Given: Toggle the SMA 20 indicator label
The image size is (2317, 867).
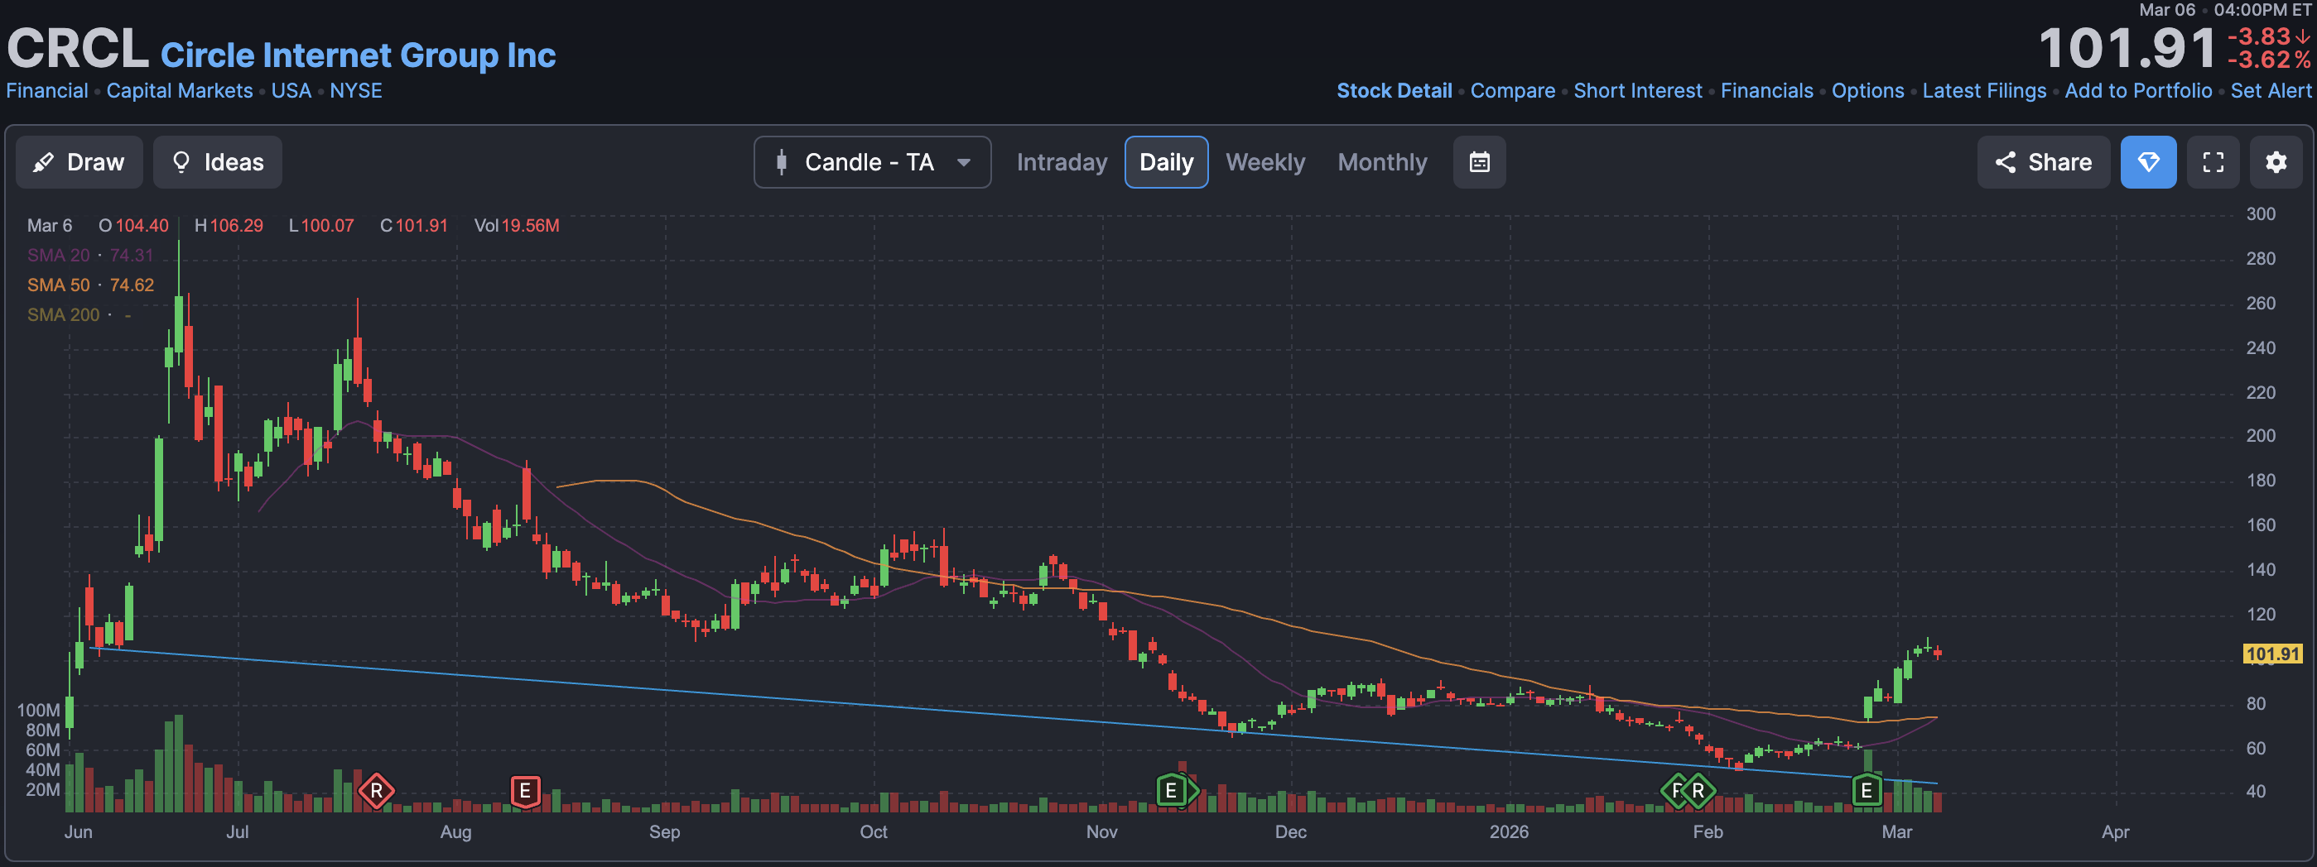Looking at the screenshot, I should (x=90, y=255).
